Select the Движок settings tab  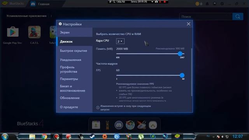[74, 42]
